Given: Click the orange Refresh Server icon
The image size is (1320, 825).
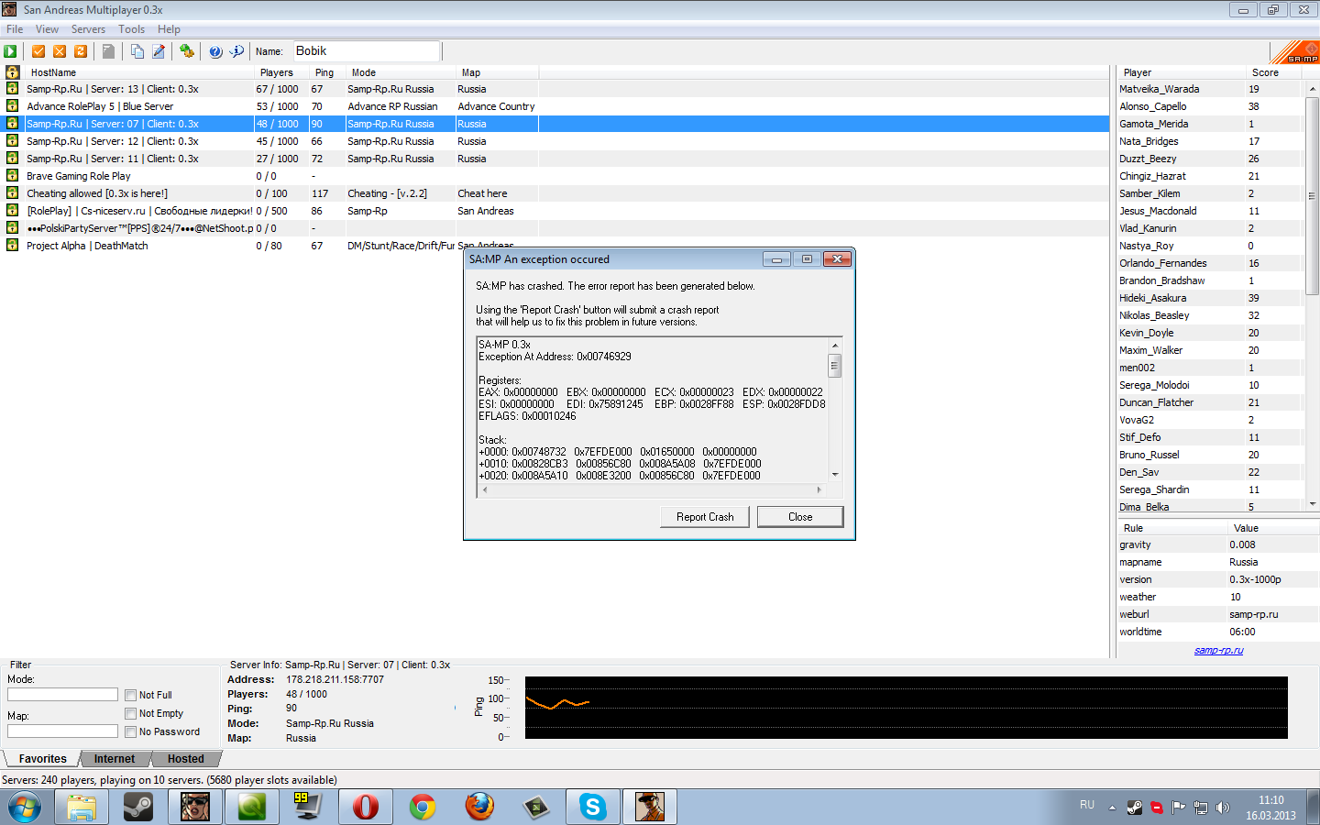Looking at the screenshot, I should 81,51.
